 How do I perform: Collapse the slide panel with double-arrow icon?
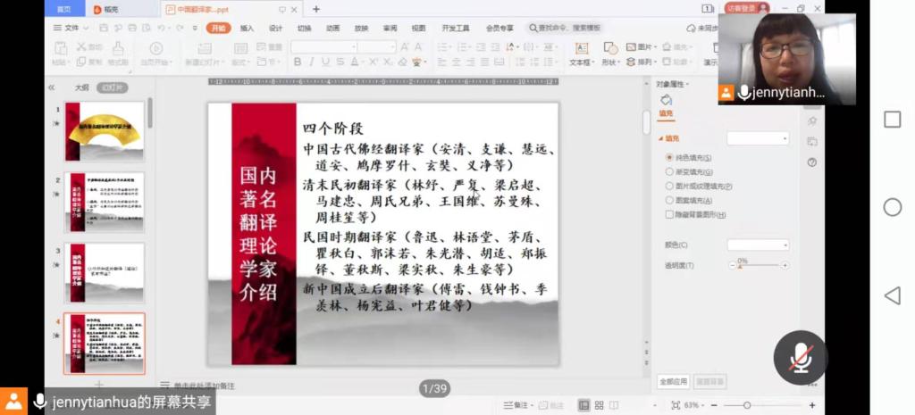tap(52, 87)
